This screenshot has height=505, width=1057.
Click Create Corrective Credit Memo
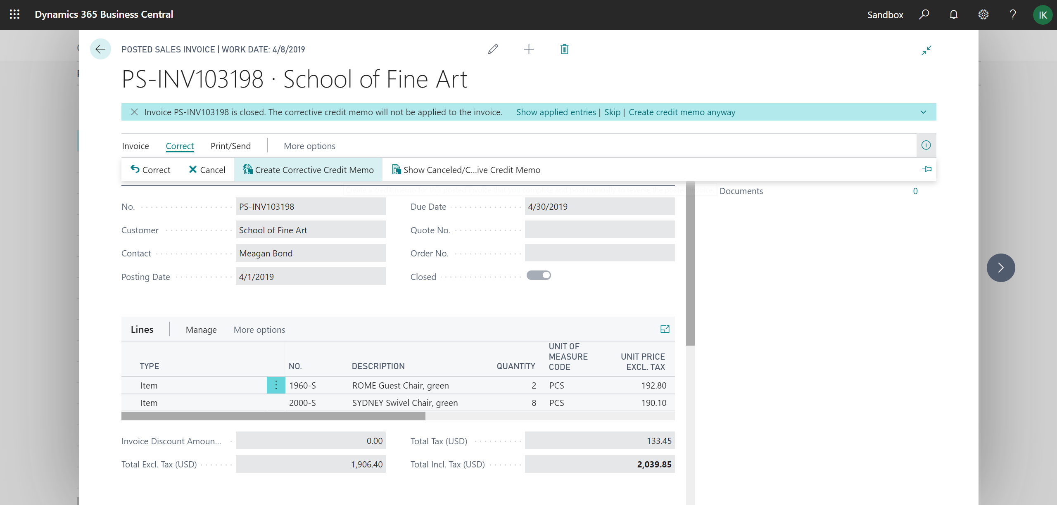[308, 169]
